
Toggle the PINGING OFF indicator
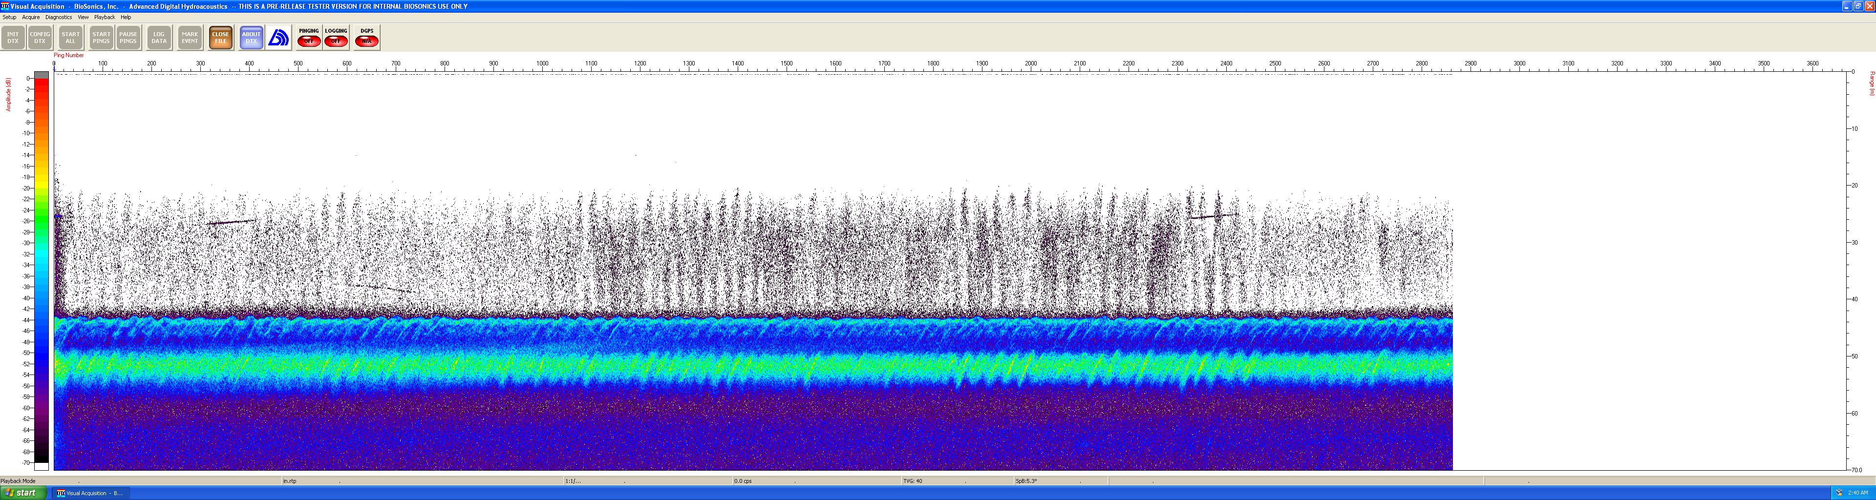[x=309, y=38]
